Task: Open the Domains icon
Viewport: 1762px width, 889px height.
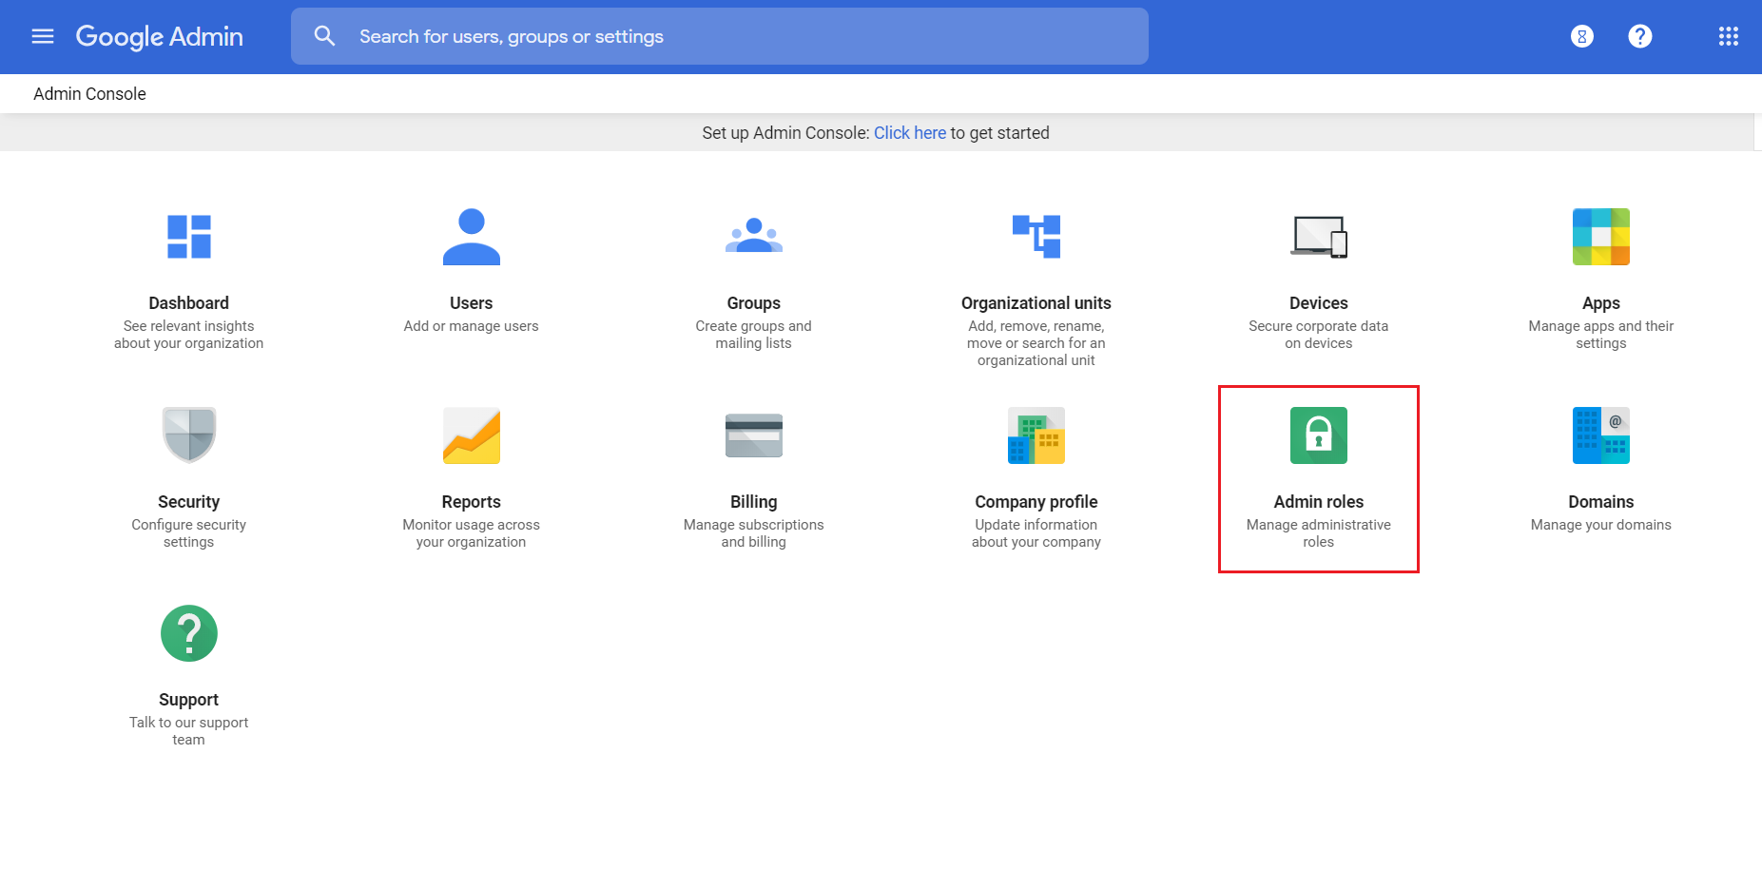Action: 1600,435
